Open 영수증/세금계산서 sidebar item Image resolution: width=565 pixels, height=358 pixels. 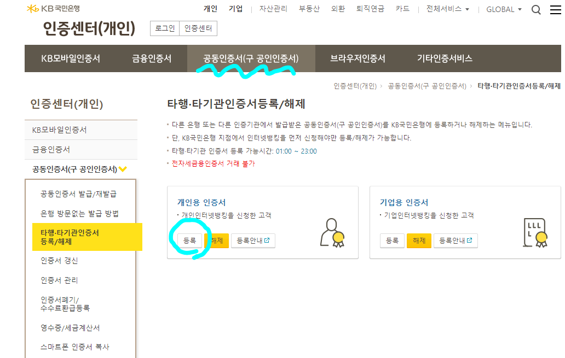[x=70, y=328]
